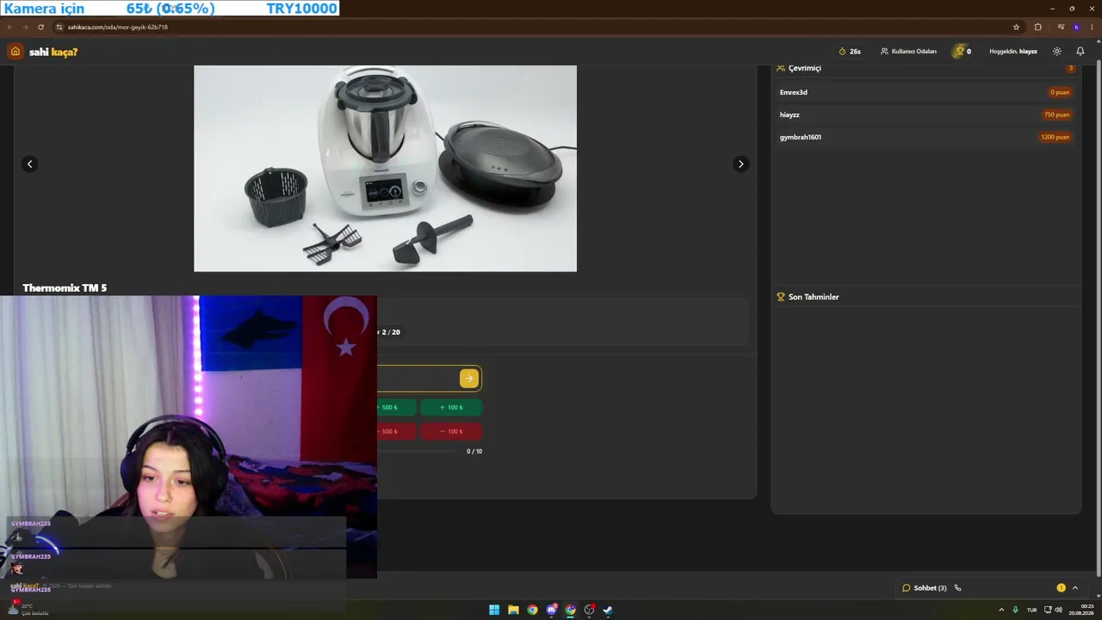Add 500 ₺ to the guess
The image size is (1102, 620).
pyautogui.click(x=397, y=407)
